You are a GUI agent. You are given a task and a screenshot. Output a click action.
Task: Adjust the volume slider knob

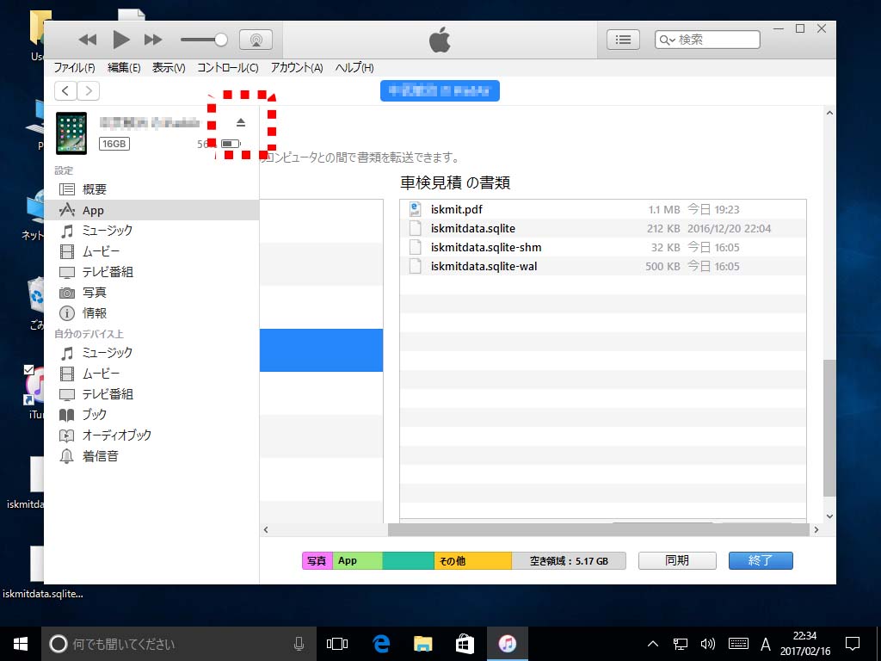(221, 40)
